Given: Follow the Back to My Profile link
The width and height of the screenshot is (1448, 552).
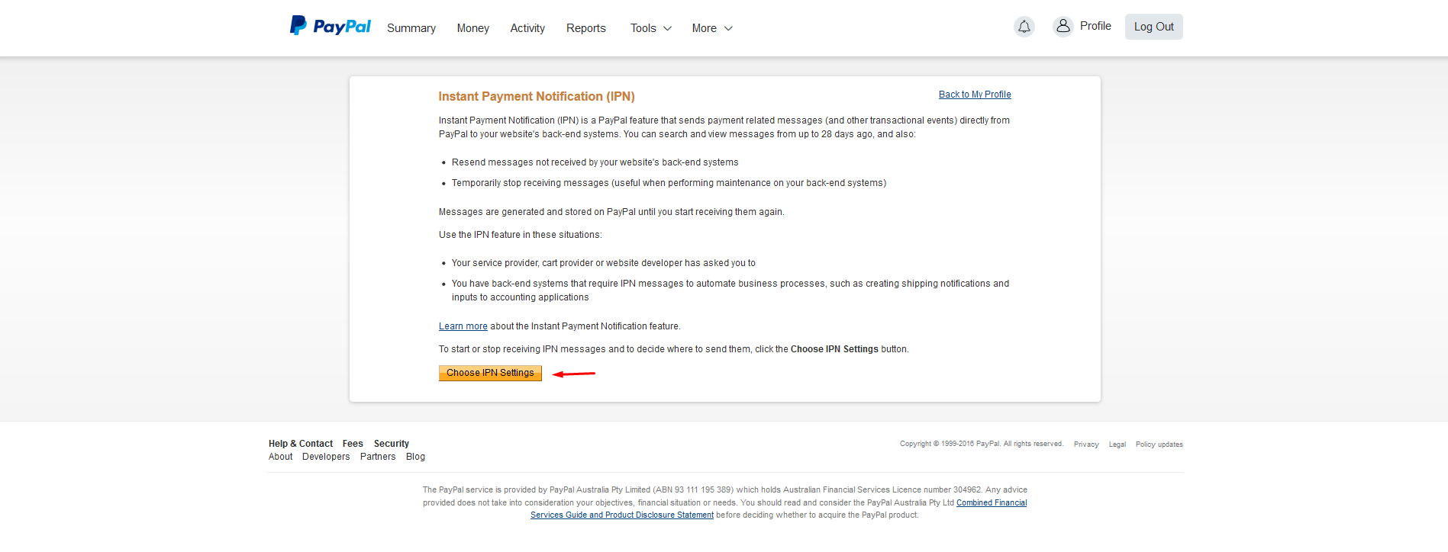Looking at the screenshot, I should (x=975, y=95).
